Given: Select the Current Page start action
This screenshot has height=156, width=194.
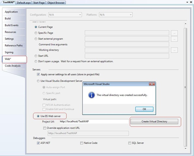Looking at the screenshot, I should [36, 27].
